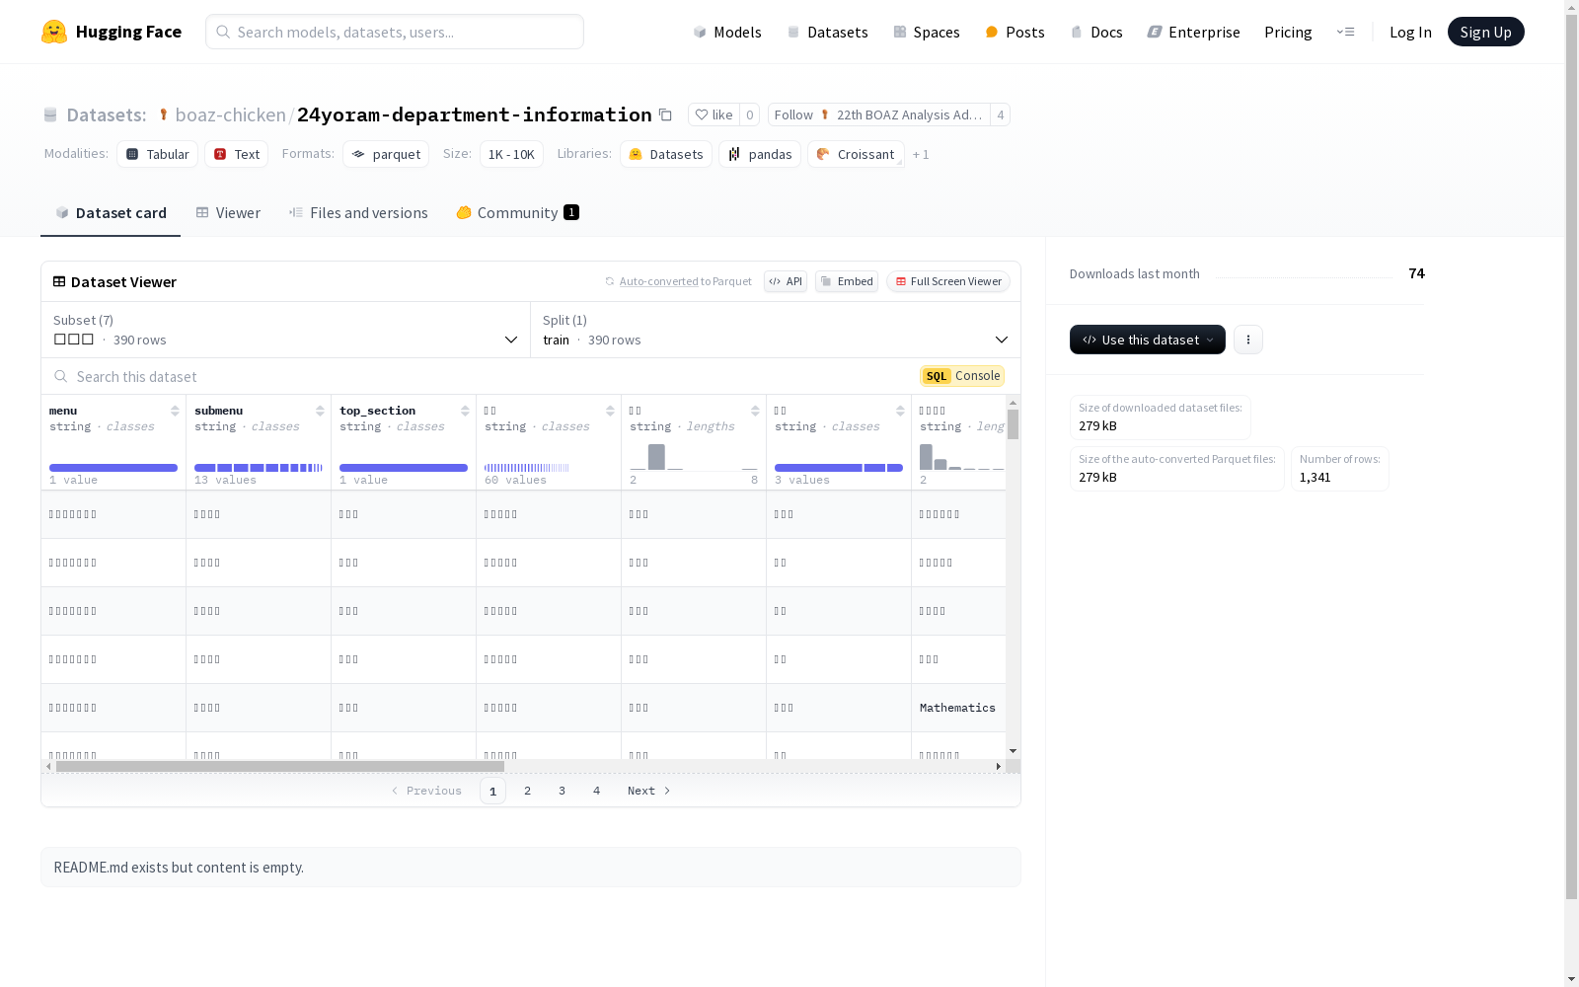Click the like count 0
The width and height of the screenshot is (1579, 987).
750,115
